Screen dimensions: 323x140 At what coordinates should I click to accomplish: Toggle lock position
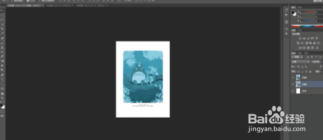click(306, 72)
